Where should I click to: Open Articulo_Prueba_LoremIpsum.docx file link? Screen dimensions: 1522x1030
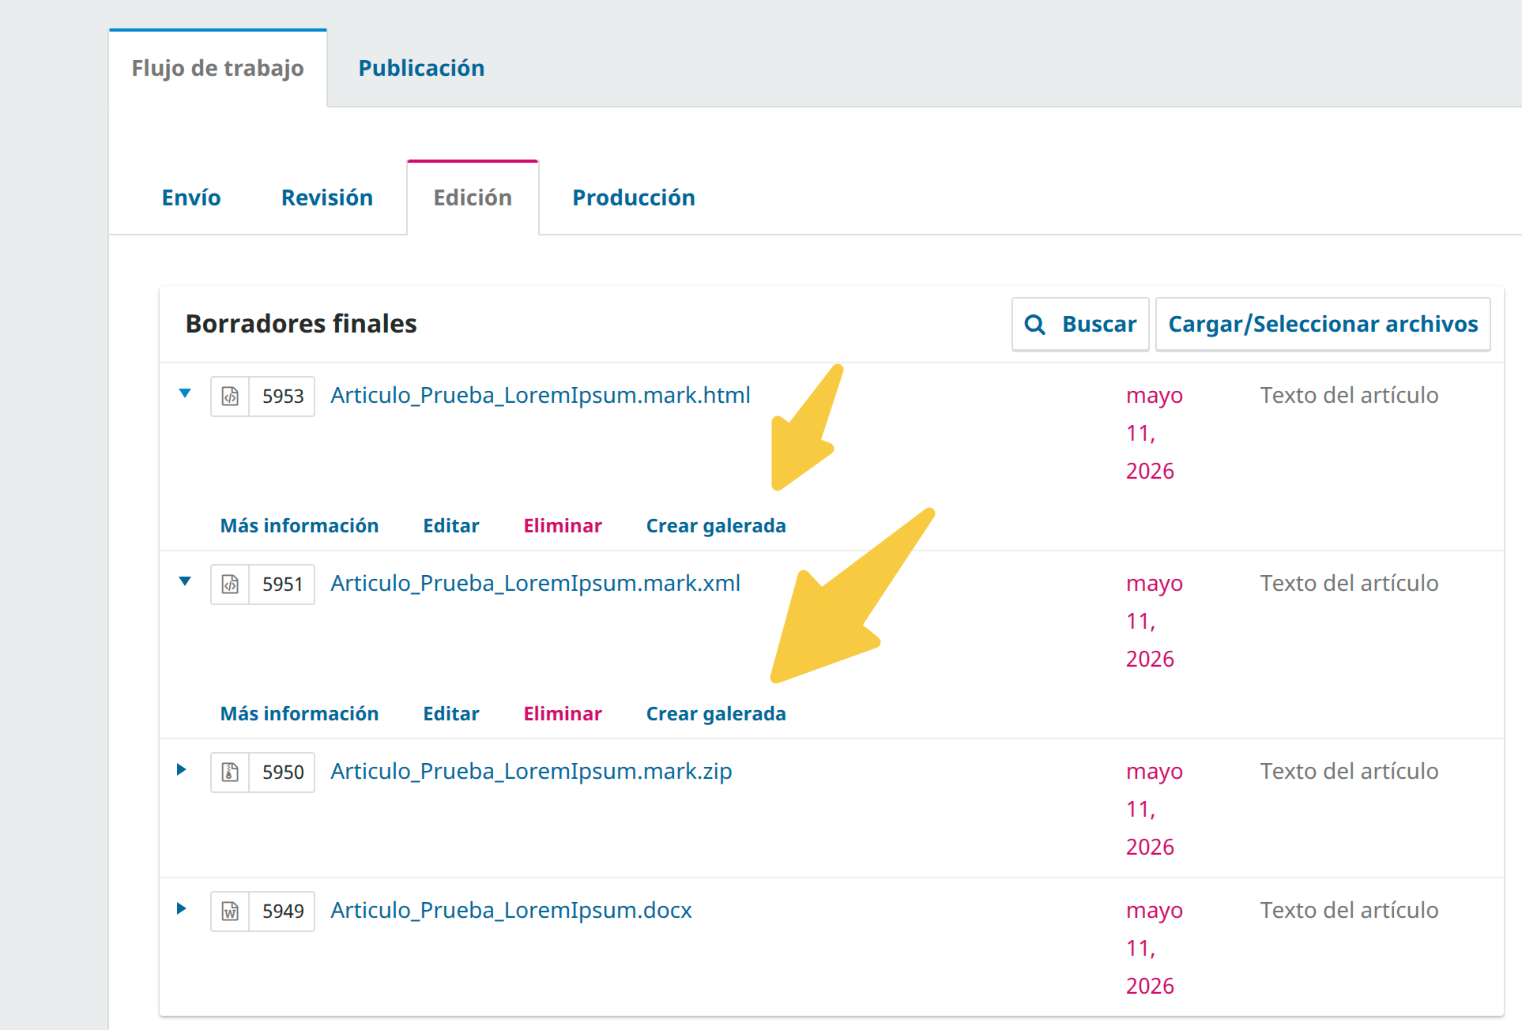pos(511,910)
